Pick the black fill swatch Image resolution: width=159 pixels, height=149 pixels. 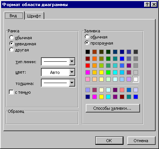[x=88, y=52]
